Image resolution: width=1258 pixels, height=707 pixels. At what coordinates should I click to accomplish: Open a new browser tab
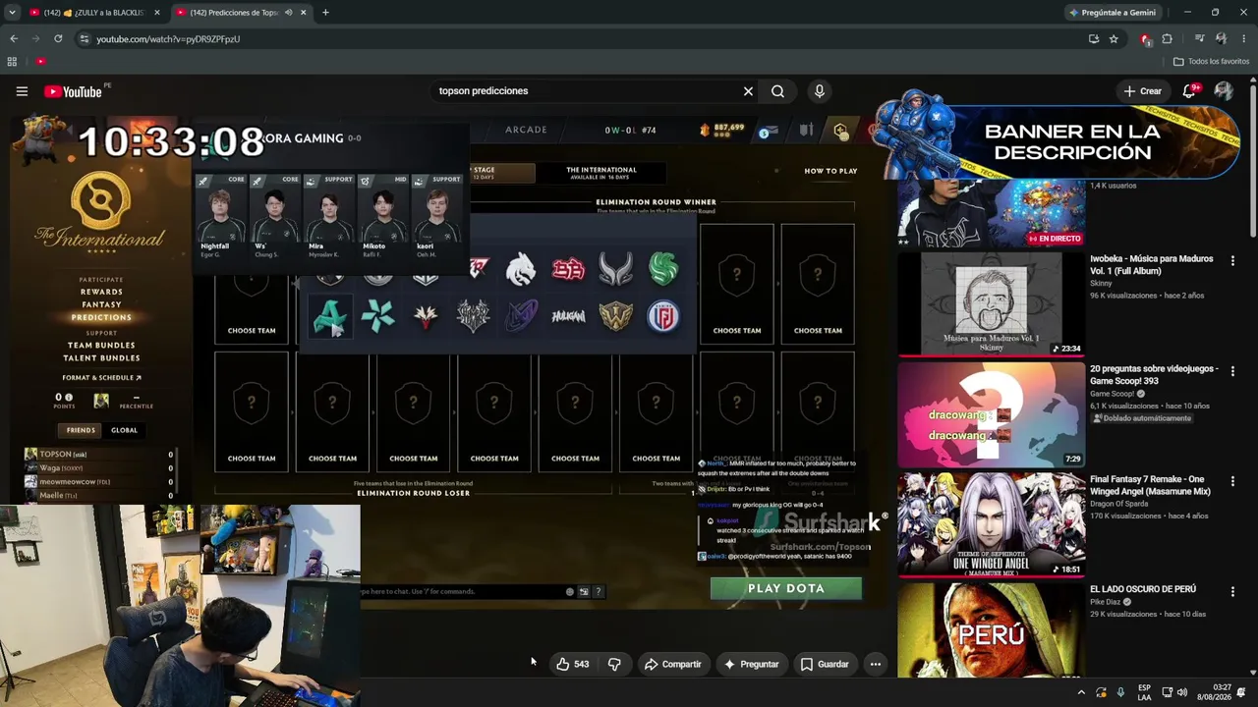pyautogui.click(x=325, y=13)
